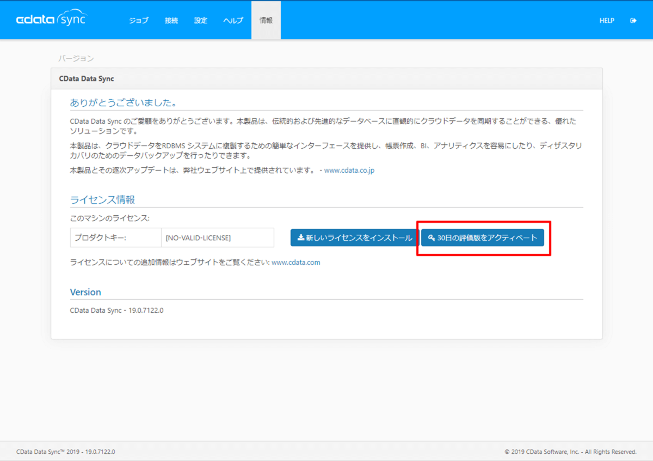This screenshot has height=461, width=653.
Task: Click 30日の評価版をアクティベート button
Action: (x=483, y=238)
